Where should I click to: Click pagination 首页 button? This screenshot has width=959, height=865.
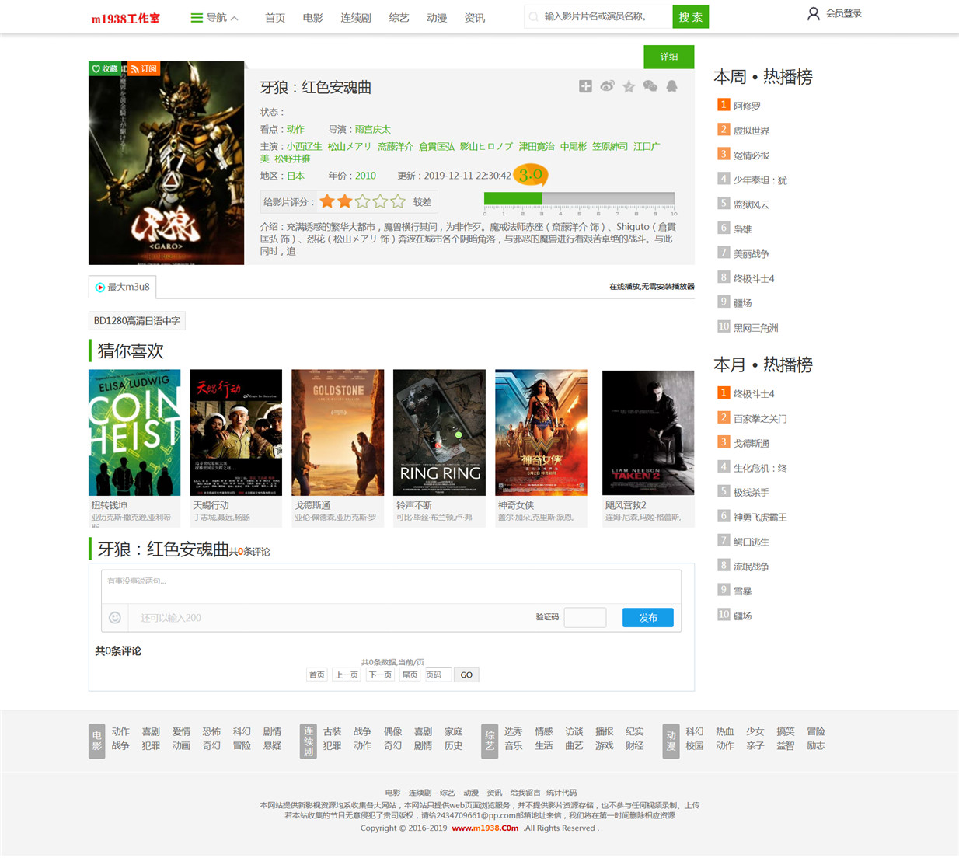tap(317, 675)
